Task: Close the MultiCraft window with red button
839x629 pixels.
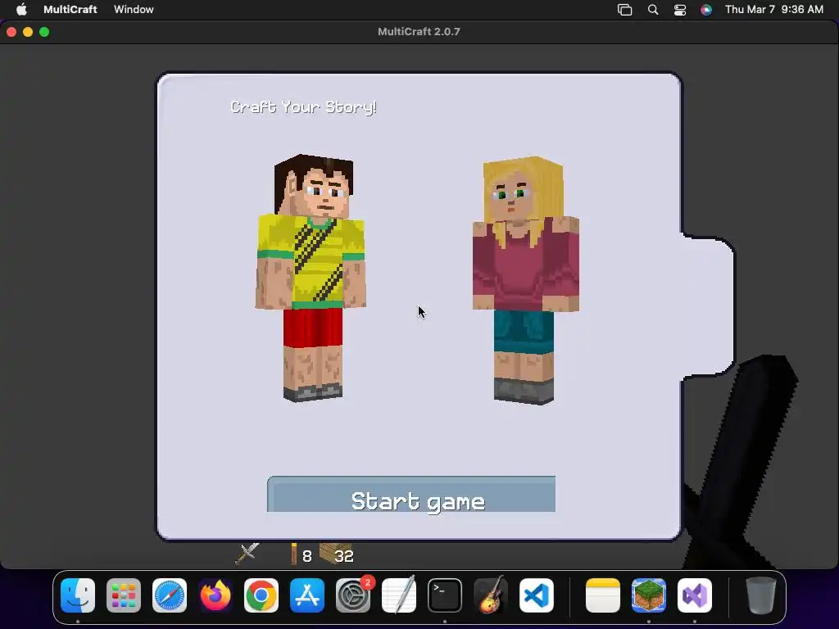Action: (11, 32)
